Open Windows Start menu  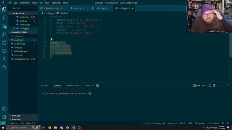tap(3, 127)
